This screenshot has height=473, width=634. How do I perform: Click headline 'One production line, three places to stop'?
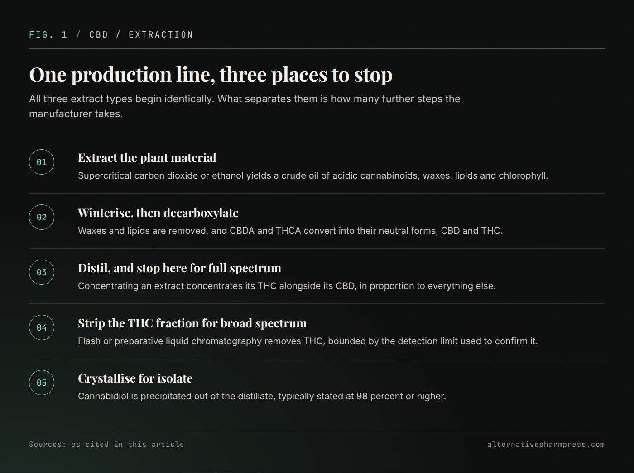coord(211,75)
